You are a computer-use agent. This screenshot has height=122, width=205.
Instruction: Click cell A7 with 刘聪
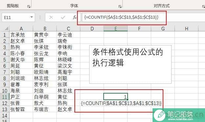21,72
